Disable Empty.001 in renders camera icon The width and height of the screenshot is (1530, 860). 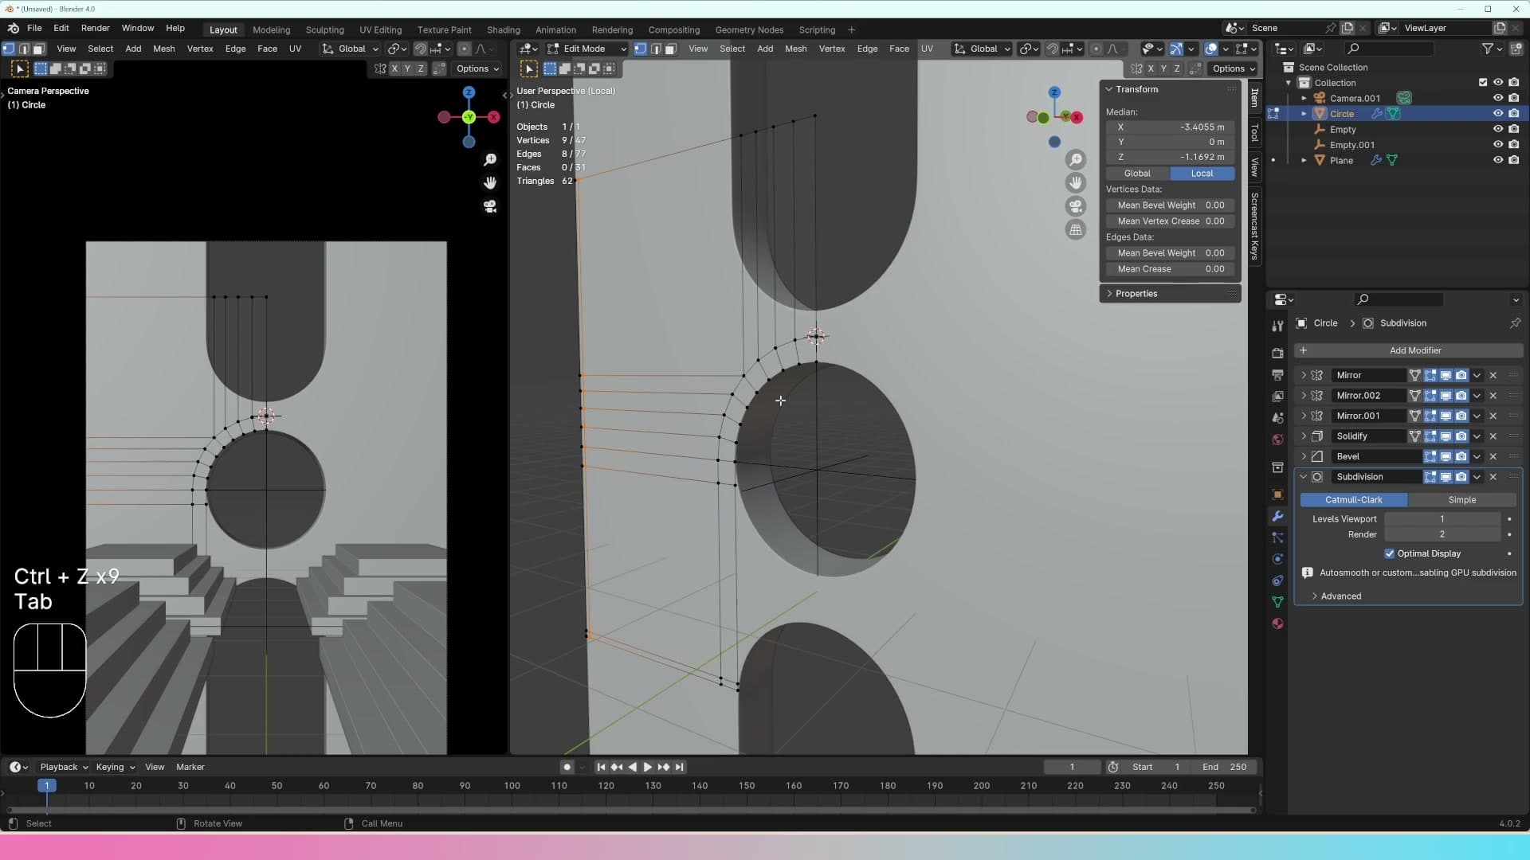point(1513,145)
